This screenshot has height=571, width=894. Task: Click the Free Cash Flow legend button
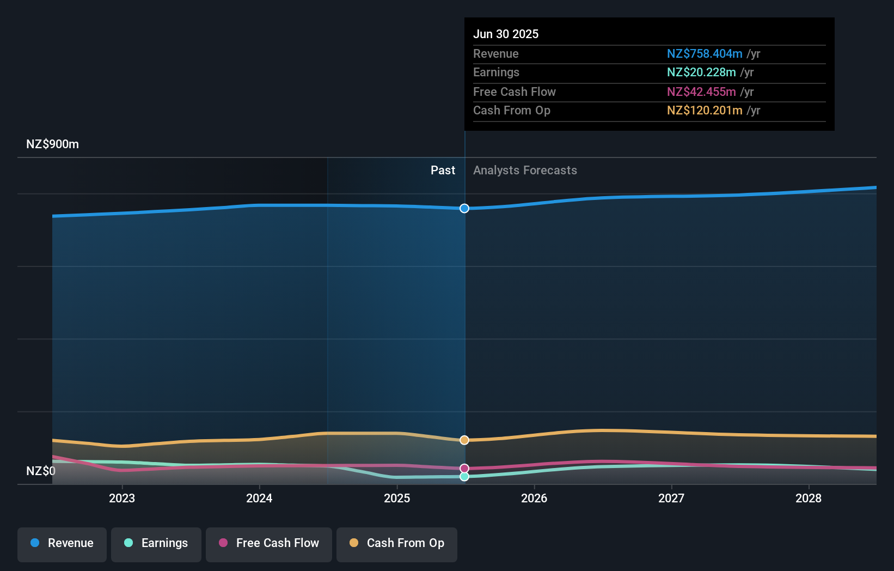pos(268,543)
